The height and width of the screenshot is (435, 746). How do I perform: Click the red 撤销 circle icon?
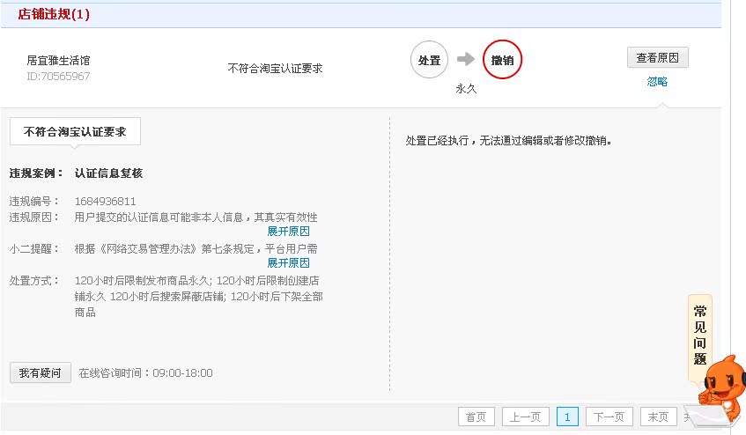tap(502, 60)
